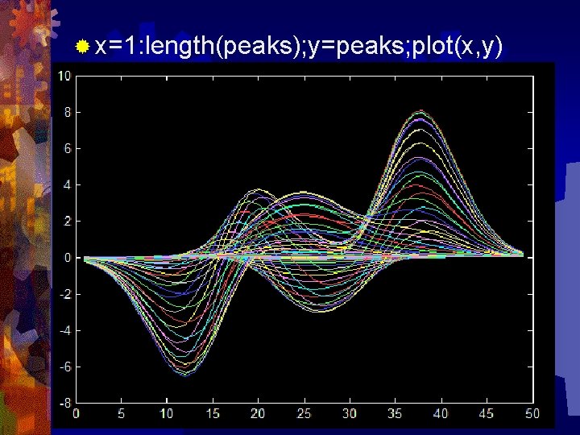
Task: Click y-axis label -8
Action: [x=65, y=404]
